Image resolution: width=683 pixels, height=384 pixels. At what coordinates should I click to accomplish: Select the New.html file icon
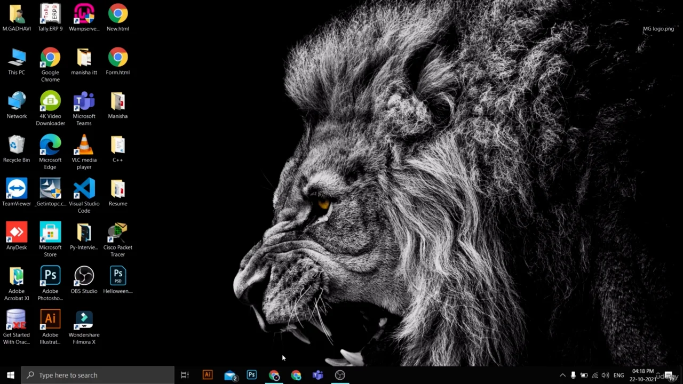pos(118,18)
